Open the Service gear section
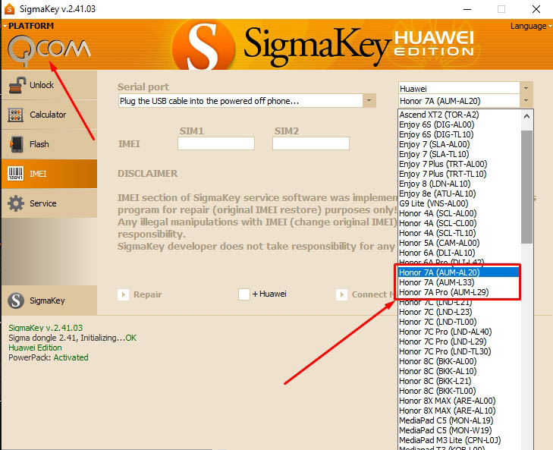Image resolution: width=553 pixels, height=450 pixels. tap(49, 203)
